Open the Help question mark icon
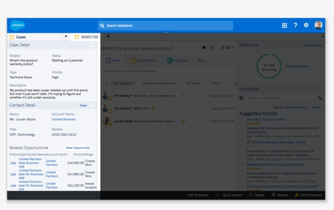 click(295, 25)
